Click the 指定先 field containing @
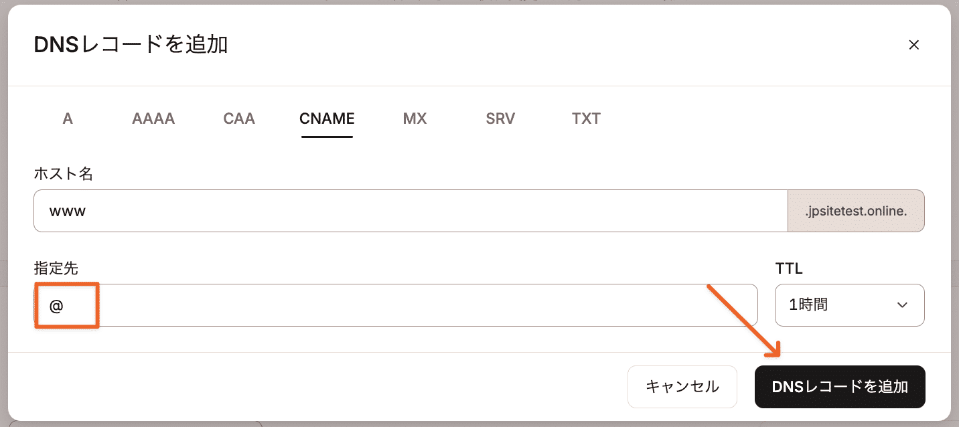Image resolution: width=959 pixels, height=427 pixels. (395, 305)
